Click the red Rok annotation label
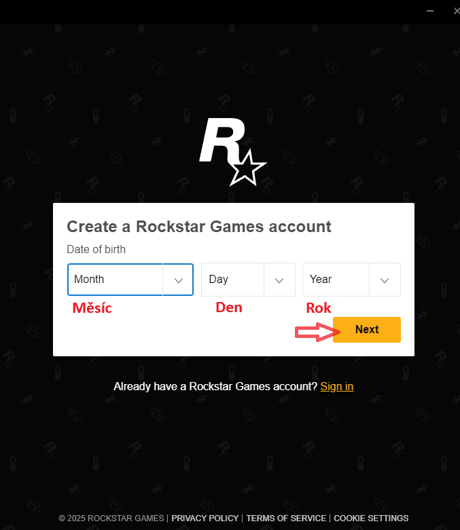460x530 pixels. click(x=319, y=308)
